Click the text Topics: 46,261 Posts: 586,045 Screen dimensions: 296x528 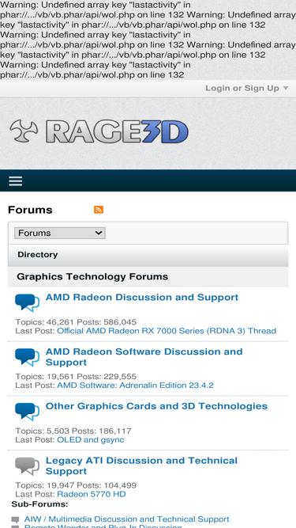(x=76, y=322)
